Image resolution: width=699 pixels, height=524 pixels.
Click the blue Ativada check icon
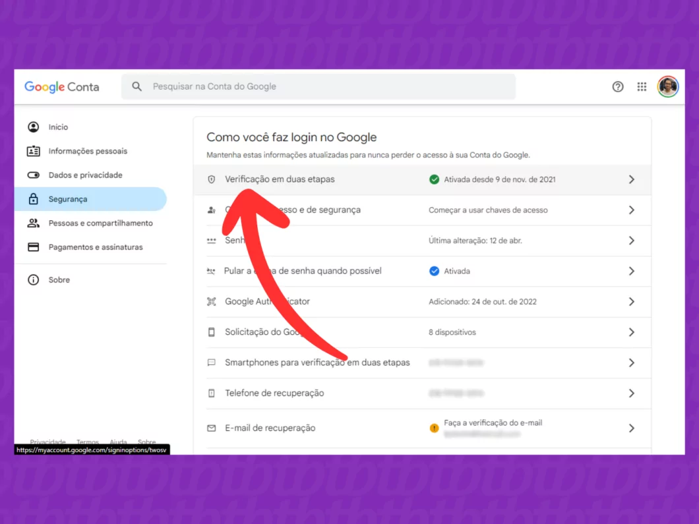(434, 271)
